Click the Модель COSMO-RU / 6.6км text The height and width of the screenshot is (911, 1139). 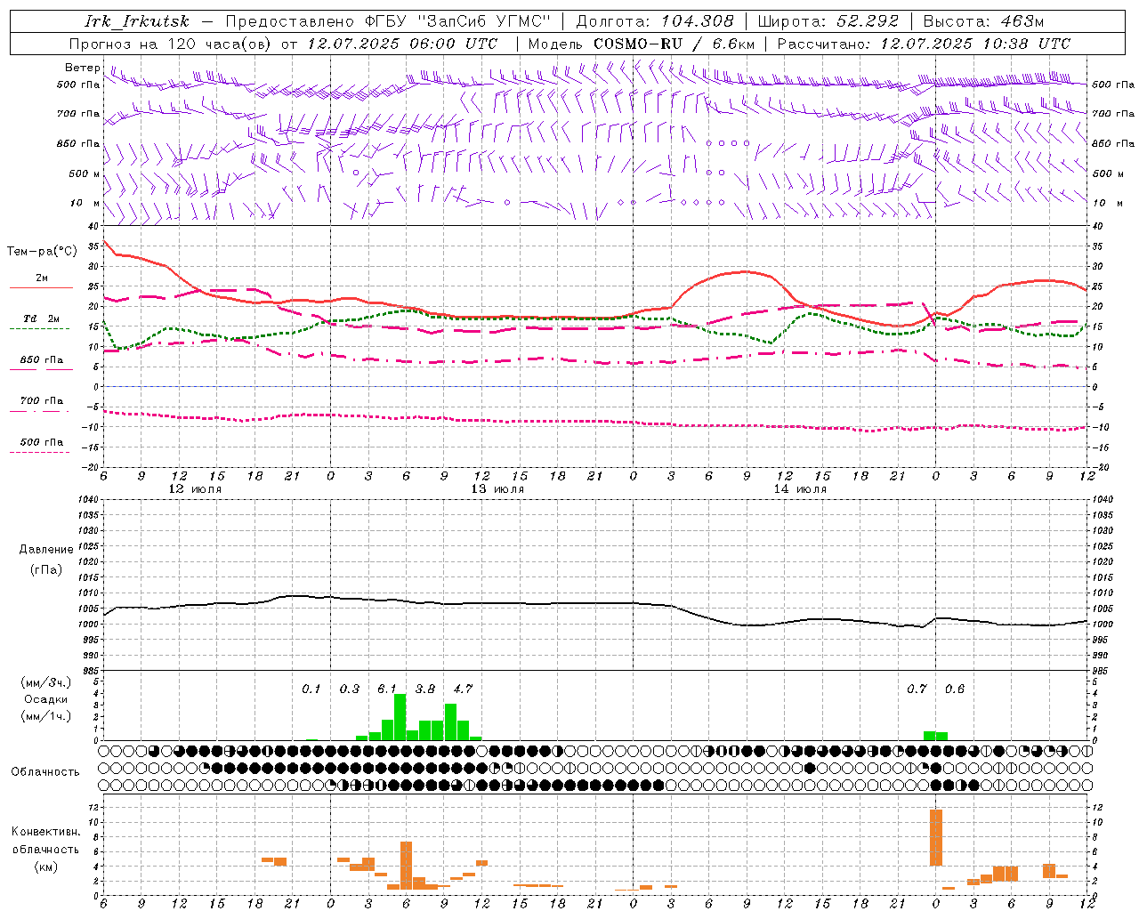pos(642,44)
